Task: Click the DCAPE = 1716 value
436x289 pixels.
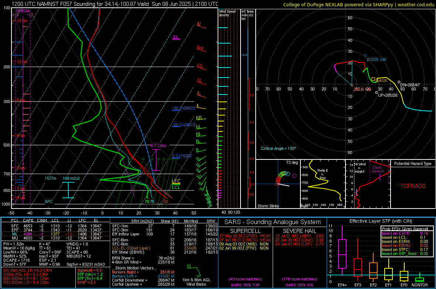Action: (x=16, y=260)
